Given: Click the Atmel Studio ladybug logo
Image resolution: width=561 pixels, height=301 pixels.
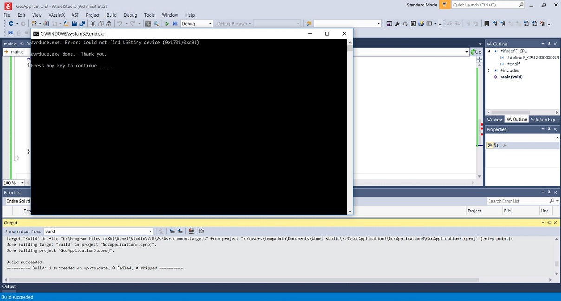Looking at the screenshot, I should 7,6.
